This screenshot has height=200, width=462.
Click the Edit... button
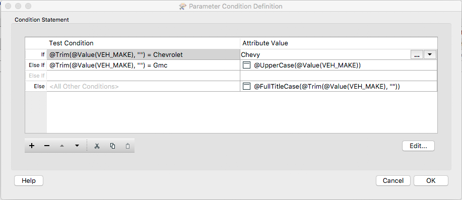coord(418,146)
